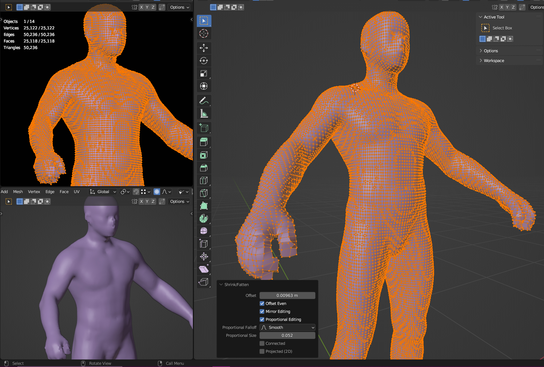Image resolution: width=544 pixels, height=367 pixels.
Task: Adjust the Proportional Size value field
Action: pyautogui.click(x=287, y=335)
